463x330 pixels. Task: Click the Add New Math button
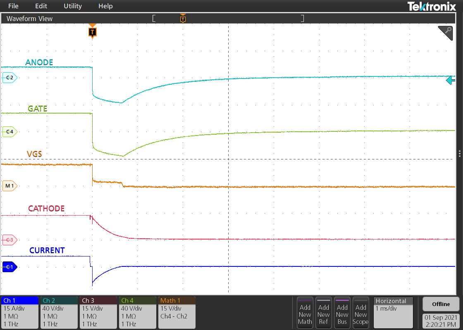tap(305, 312)
